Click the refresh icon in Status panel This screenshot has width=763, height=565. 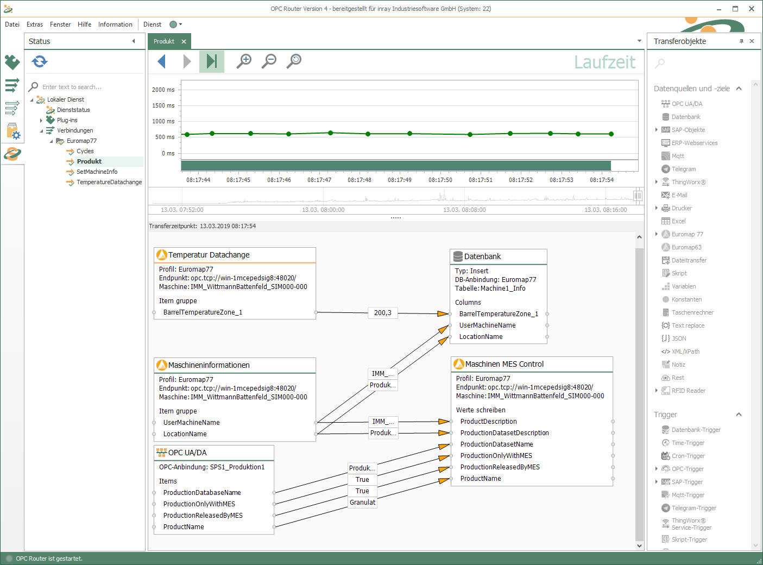click(40, 61)
